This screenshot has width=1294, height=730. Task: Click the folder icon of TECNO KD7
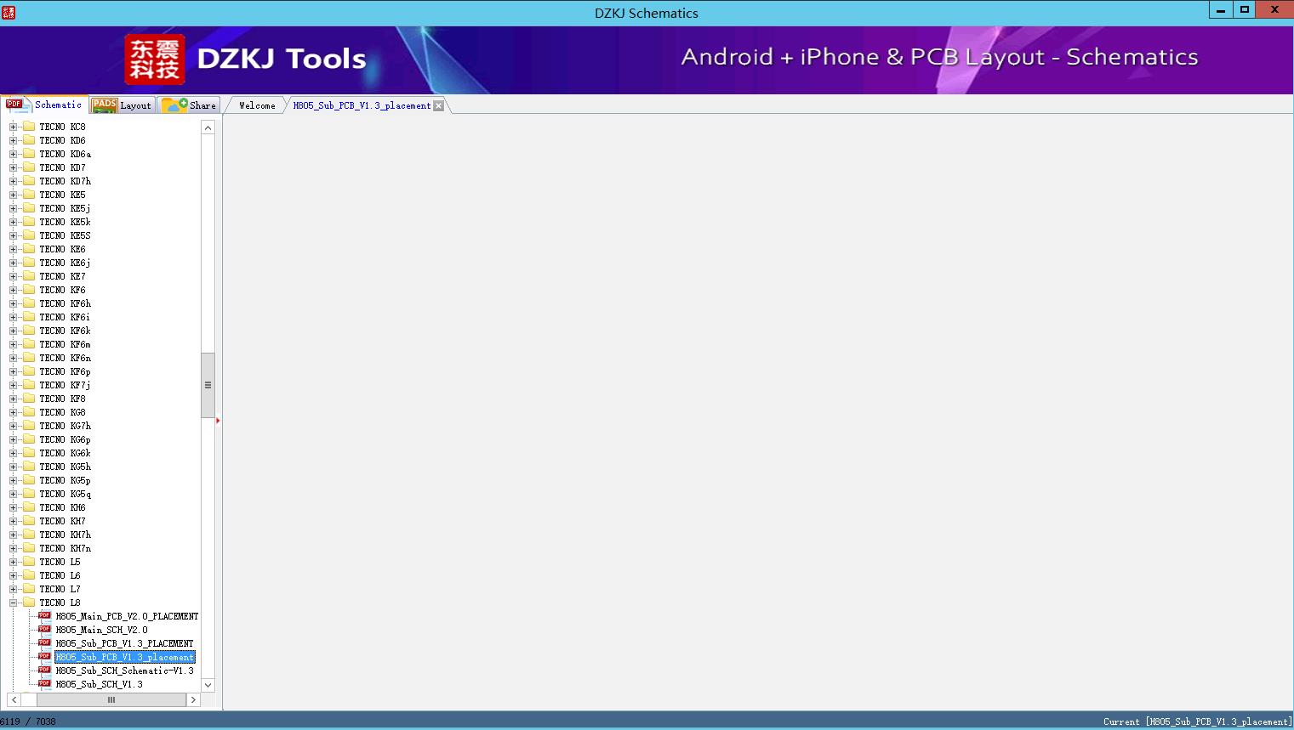coord(28,167)
